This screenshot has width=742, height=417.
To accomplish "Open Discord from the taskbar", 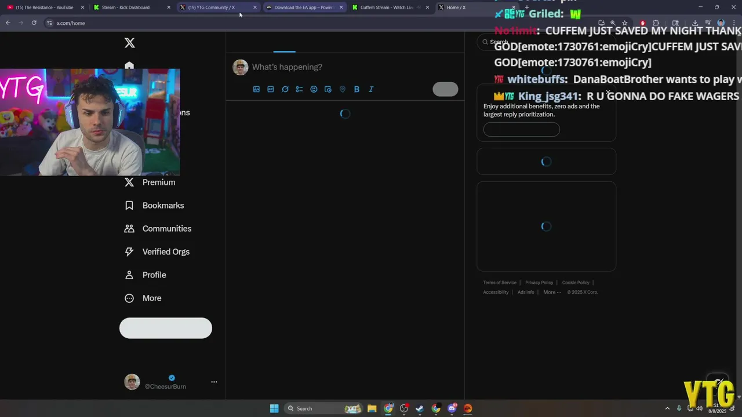I will pyautogui.click(x=452, y=408).
